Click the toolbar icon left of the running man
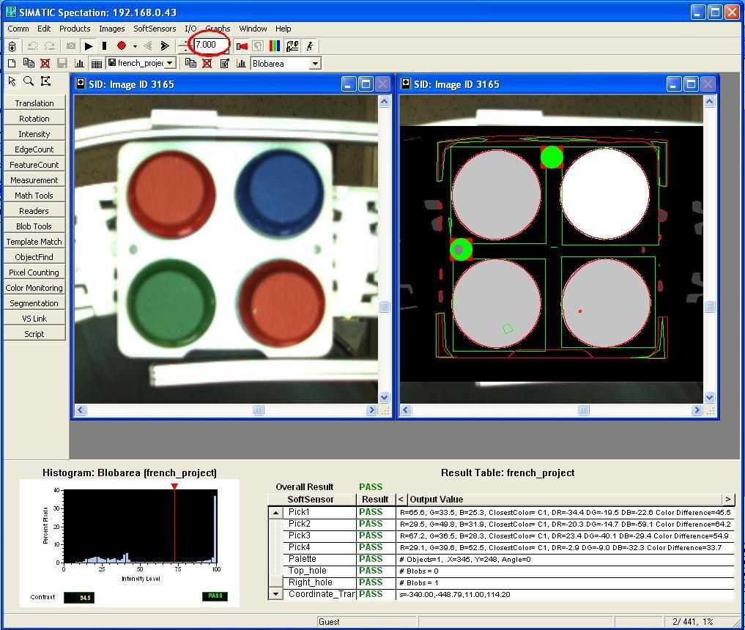The height and width of the screenshot is (630, 745). pos(293,46)
